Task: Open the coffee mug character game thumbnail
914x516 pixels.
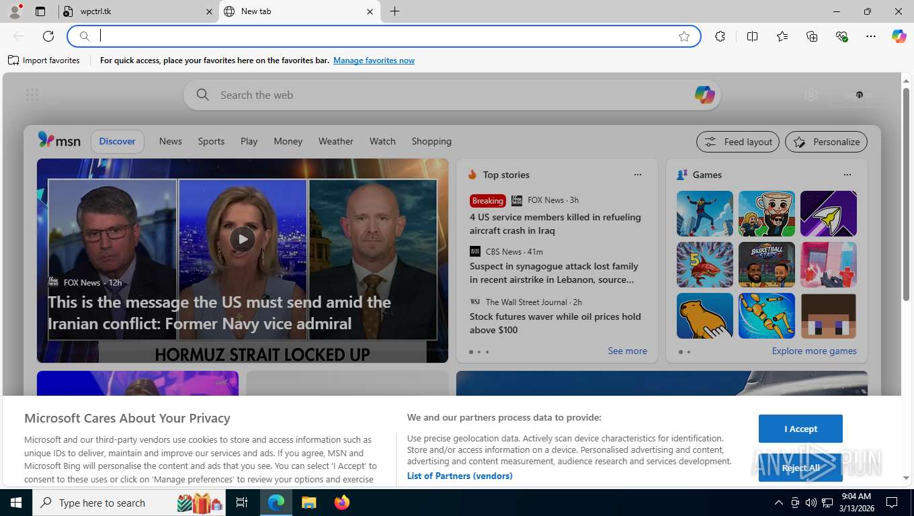Action: point(767,214)
